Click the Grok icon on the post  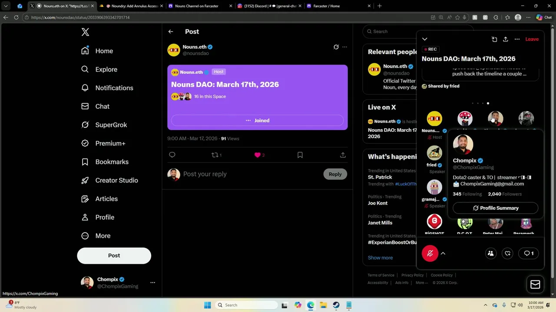coord(336,47)
